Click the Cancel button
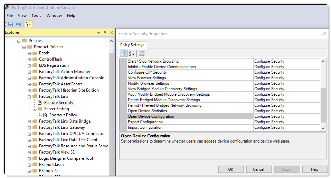This screenshot has height=178, width=331. point(258,169)
